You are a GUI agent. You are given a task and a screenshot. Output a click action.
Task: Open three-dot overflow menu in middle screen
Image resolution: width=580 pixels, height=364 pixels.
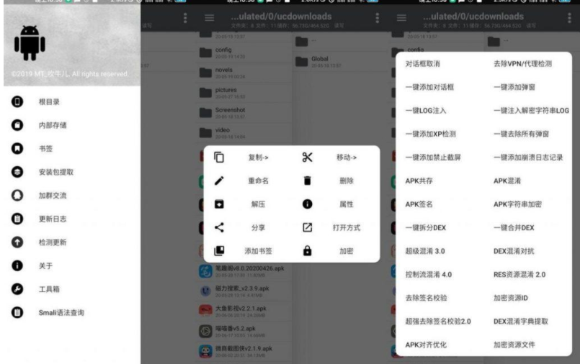tap(377, 18)
